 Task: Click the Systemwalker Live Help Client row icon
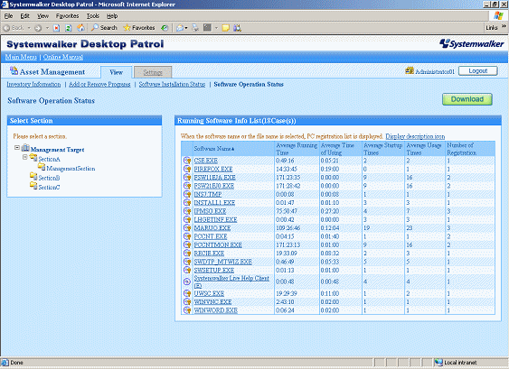[x=187, y=281]
